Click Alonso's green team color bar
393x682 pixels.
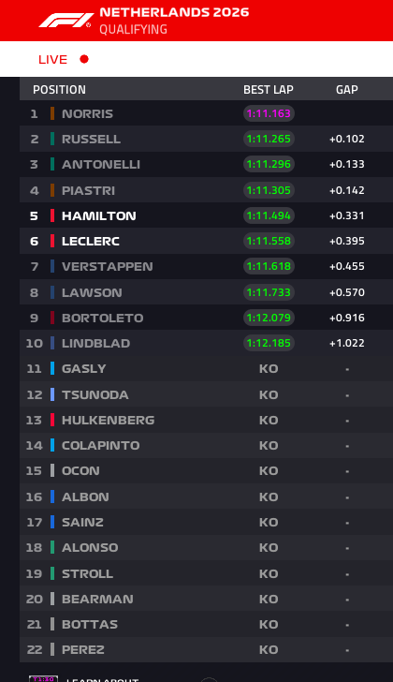tap(52, 547)
